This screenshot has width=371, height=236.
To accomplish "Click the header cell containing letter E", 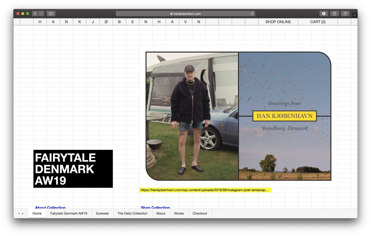I will (132, 22).
